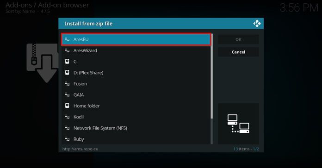Screen dimensions: 322x168
Task: Click the Kodi logo in dialog header
Action: point(257,24)
